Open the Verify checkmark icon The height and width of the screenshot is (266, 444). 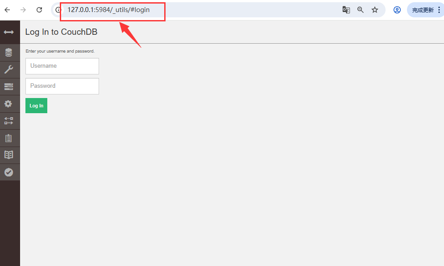click(8, 172)
